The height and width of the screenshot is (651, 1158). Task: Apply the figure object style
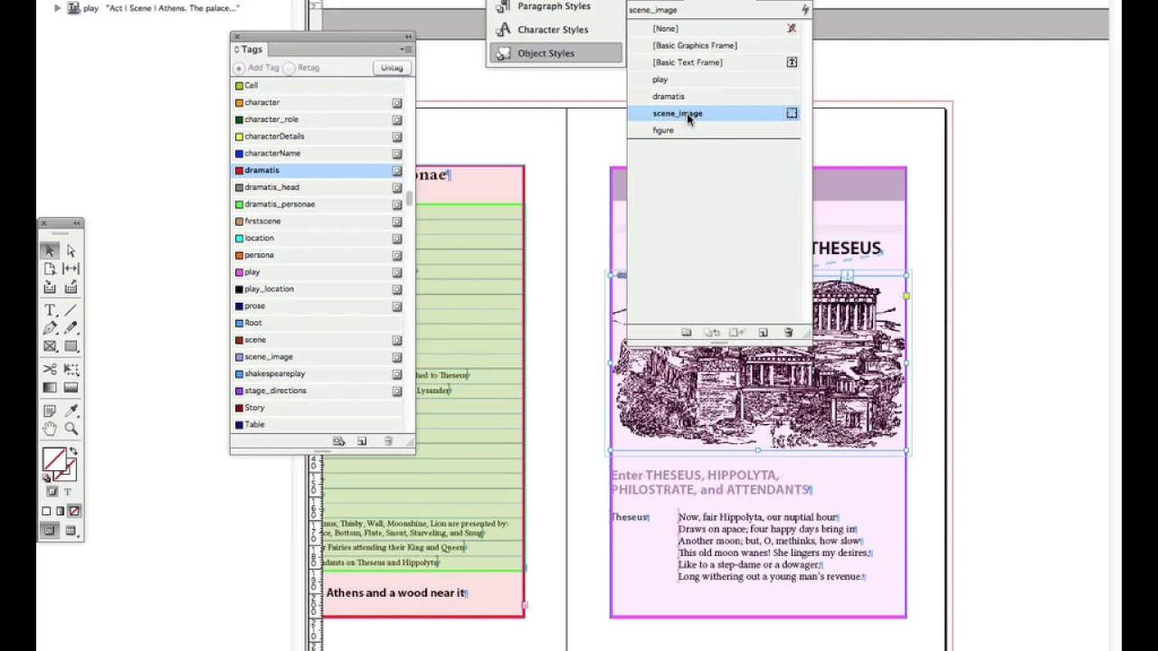[714, 130]
